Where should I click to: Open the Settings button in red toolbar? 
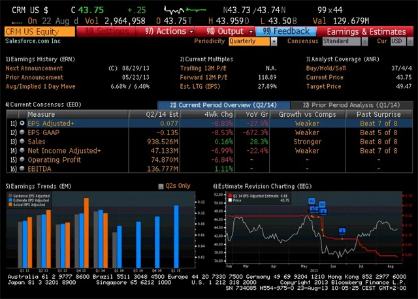click(108, 31)
